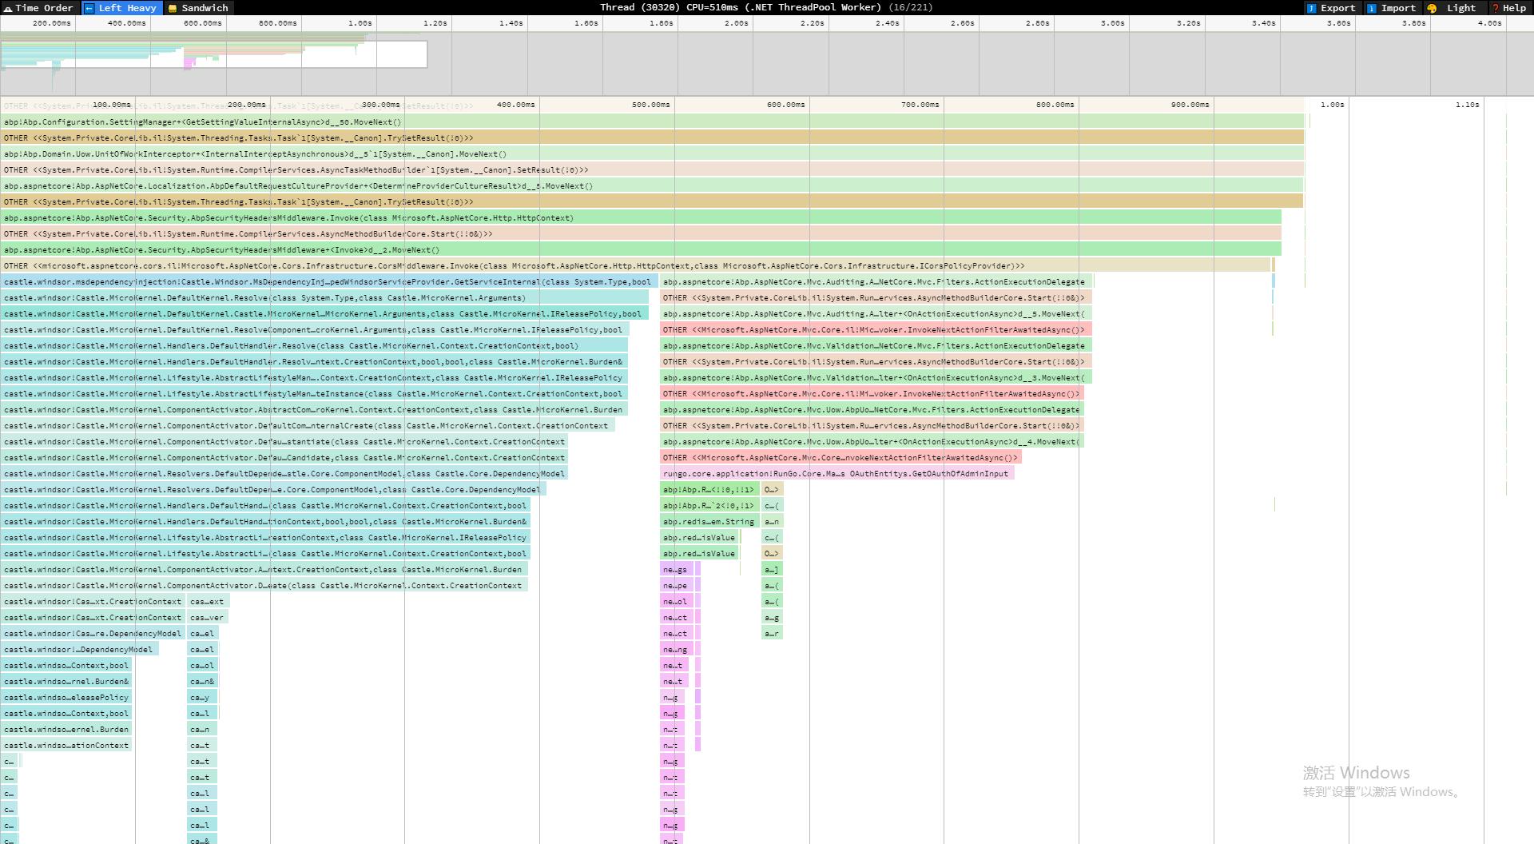1534x844 pixels.
Task: Select the Left Heavy view tab
Action: click(121, 8)
